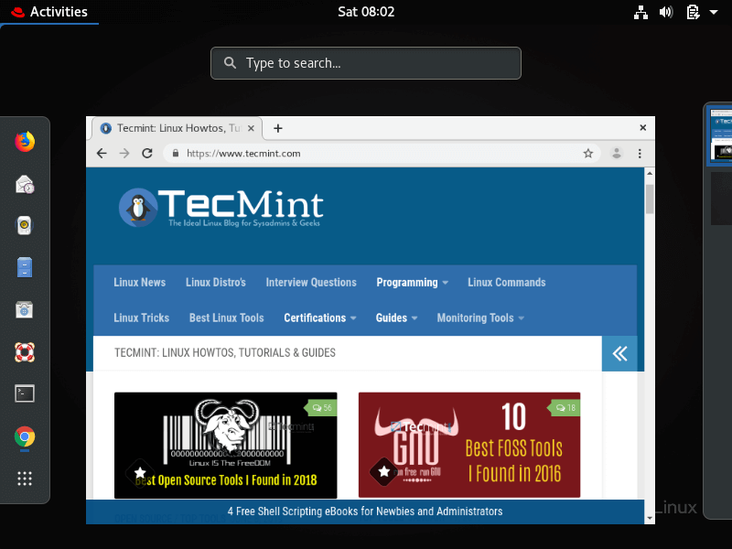
Task: Click the site padlock icon
Action: (x=176, y=153)
